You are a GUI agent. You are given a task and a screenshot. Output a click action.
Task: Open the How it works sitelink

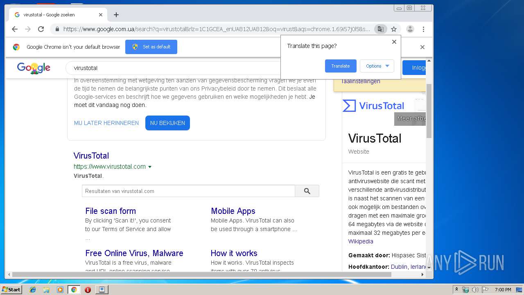[234, 253]
